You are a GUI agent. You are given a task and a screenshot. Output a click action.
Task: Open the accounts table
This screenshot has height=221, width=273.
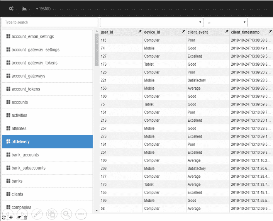[x=47, y=102]
